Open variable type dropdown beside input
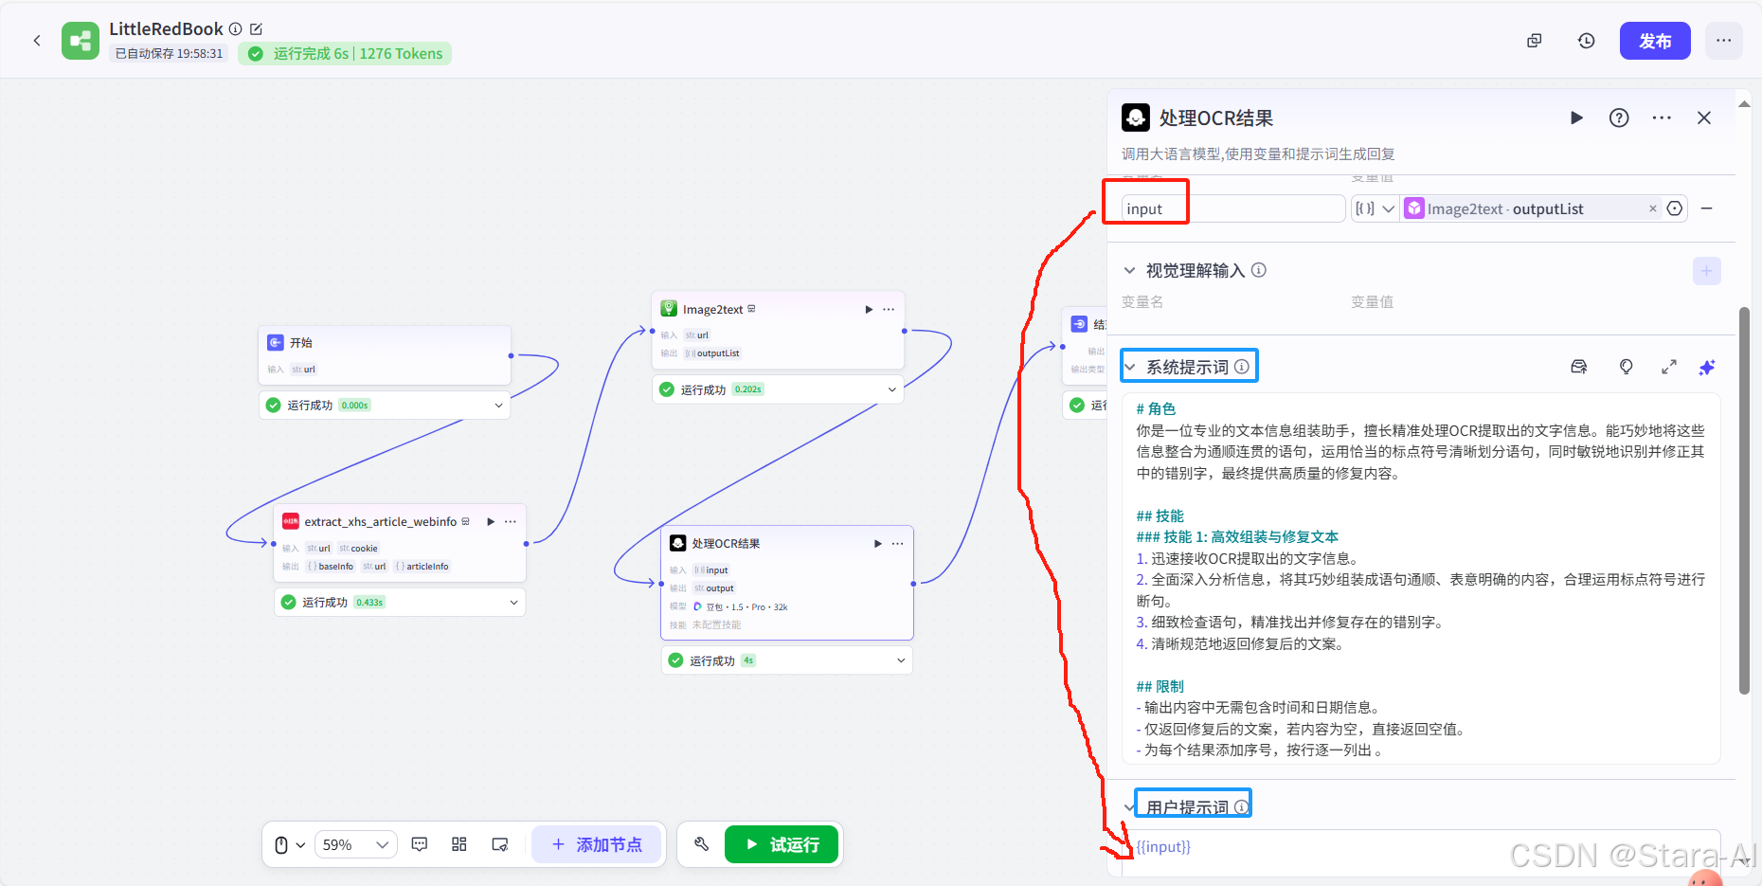This screenshot has height=886, width=1762. tap(1375, 208)
